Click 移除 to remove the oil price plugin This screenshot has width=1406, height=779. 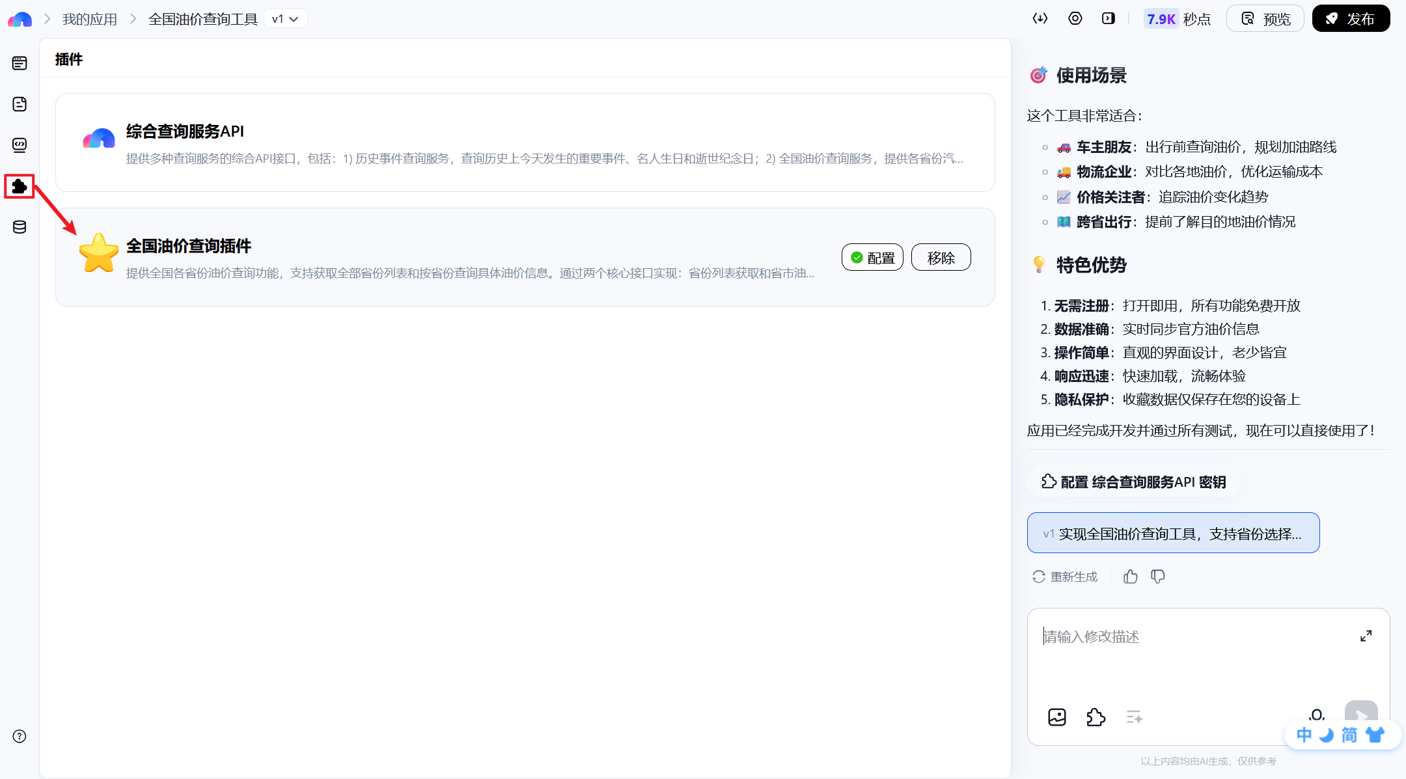(x=941, y=258)
